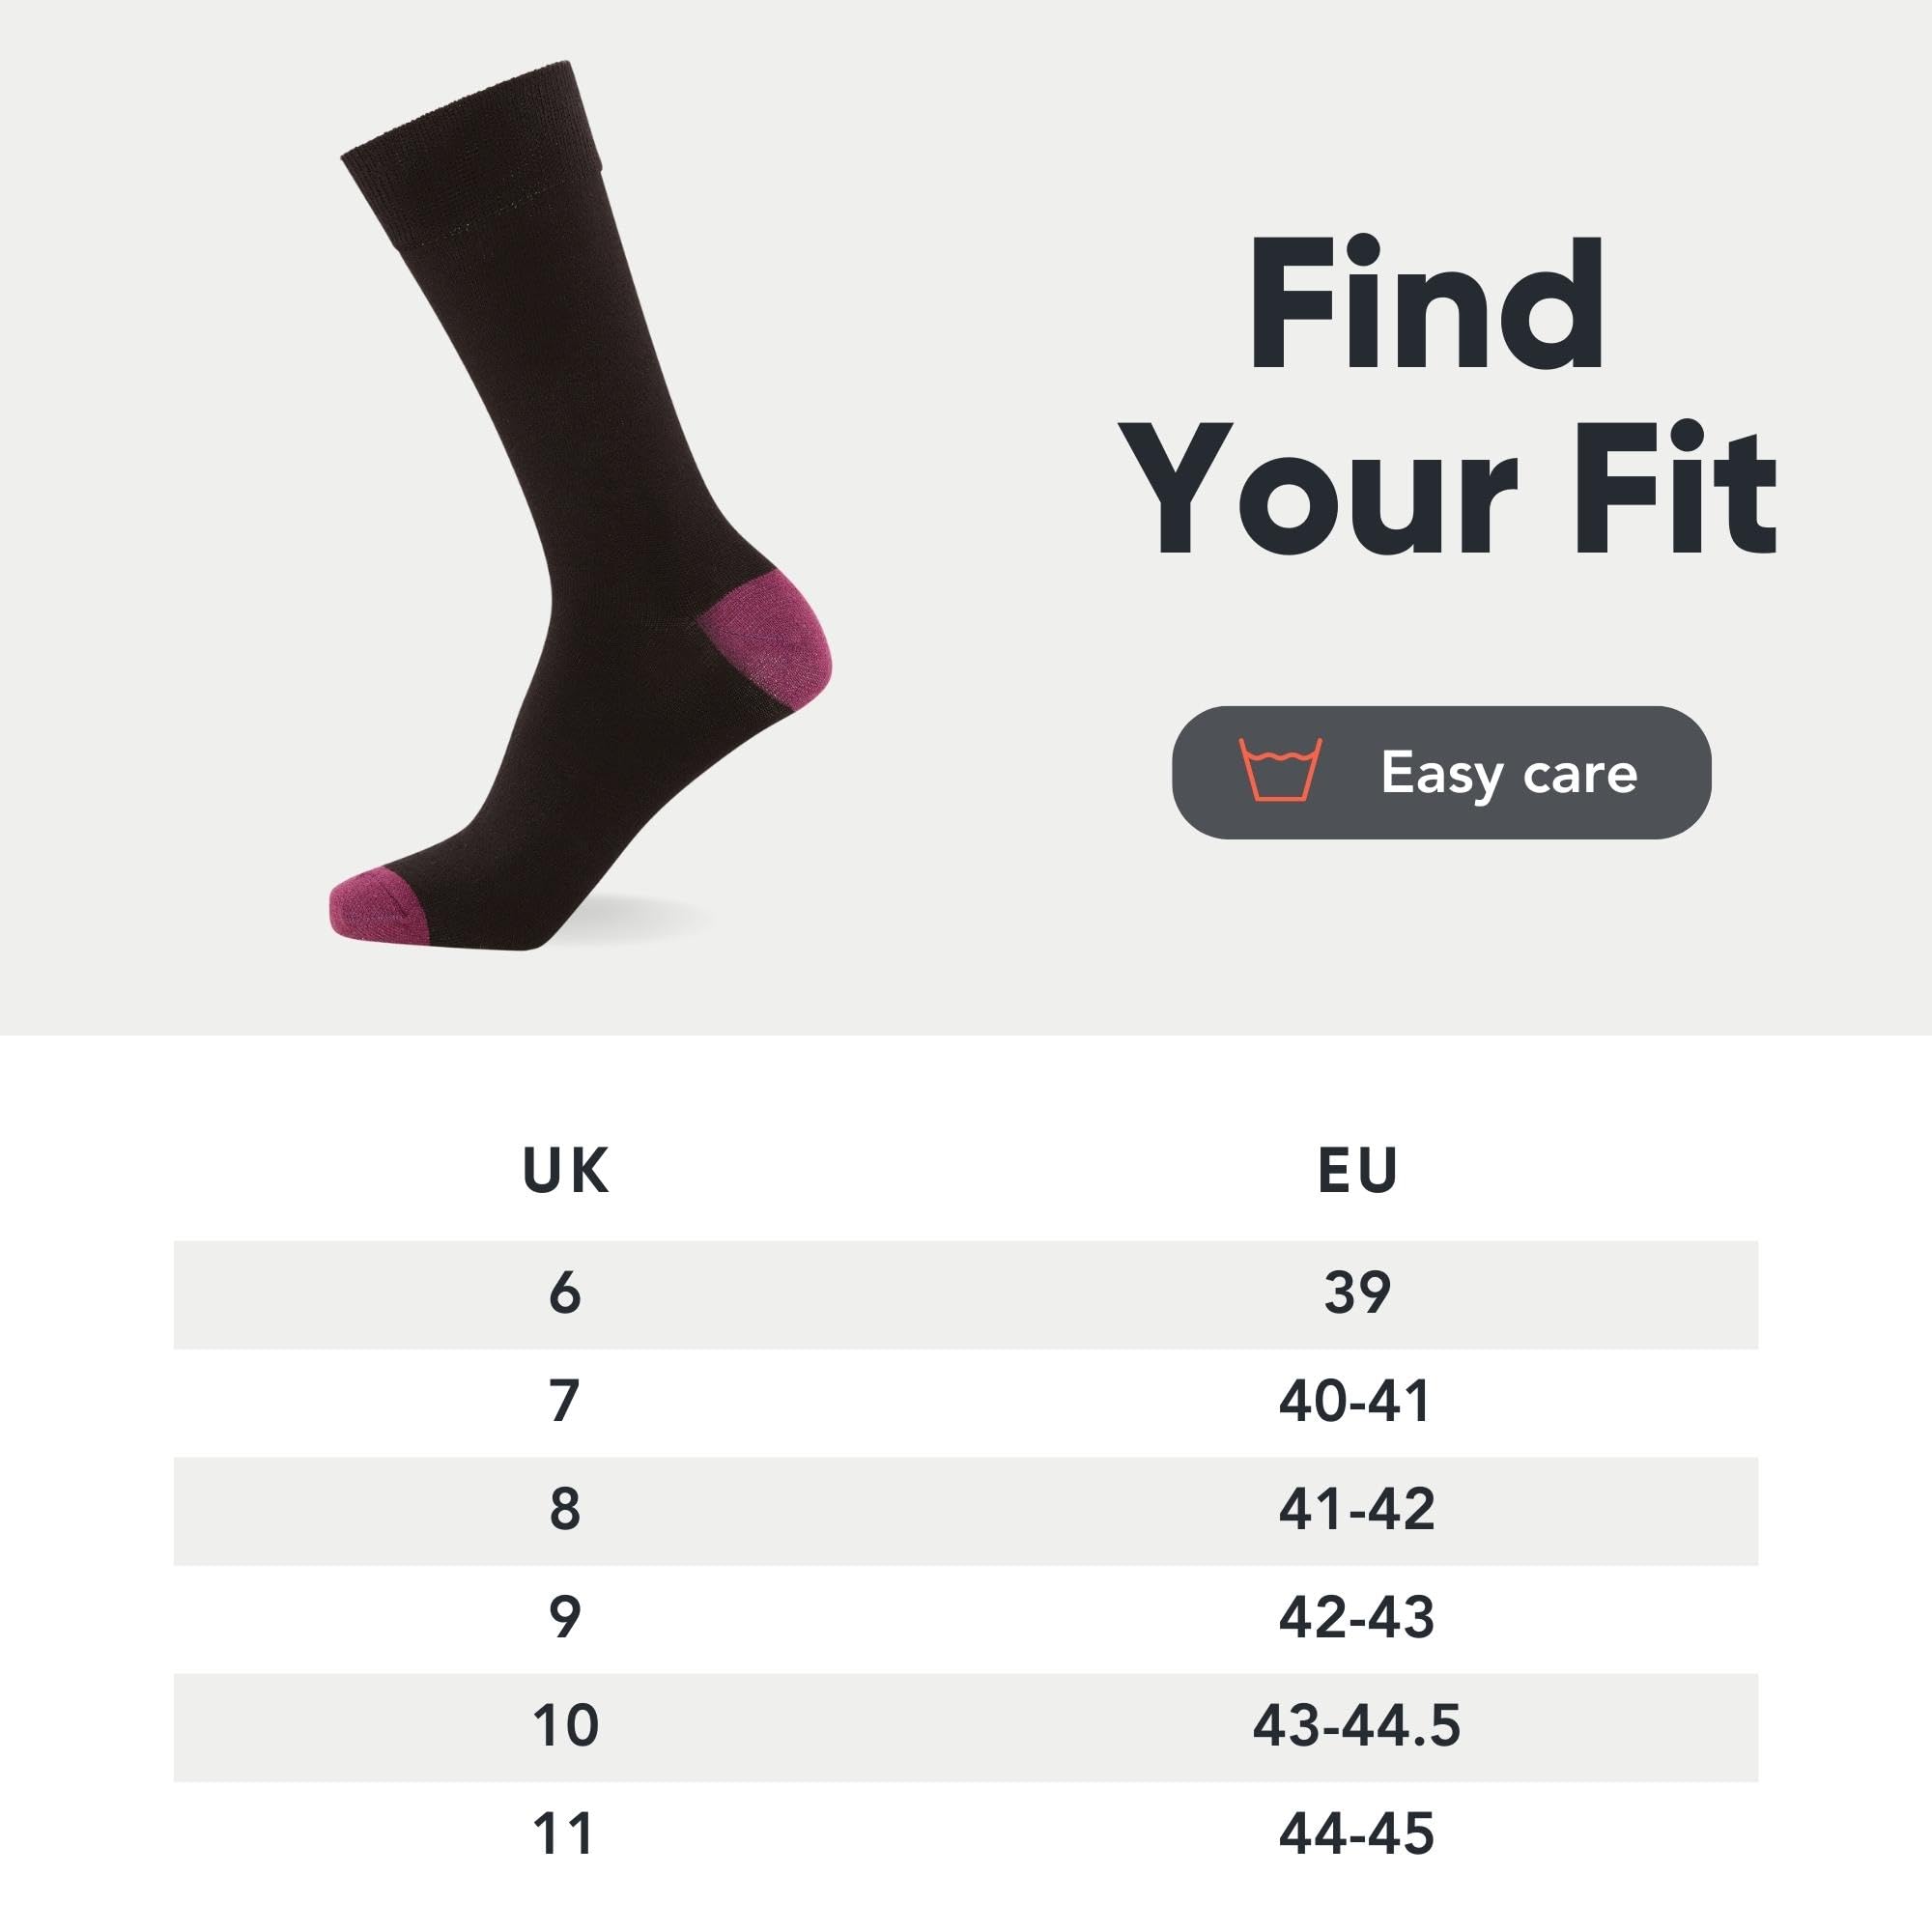Click the EU size 44-45 cell
This screenshot has height=1932, width=1932.
pyautogui.click(x=1357, y=1833)
